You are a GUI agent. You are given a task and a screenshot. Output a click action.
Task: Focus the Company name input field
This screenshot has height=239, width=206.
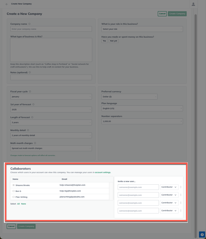click(x=51, y=29)
